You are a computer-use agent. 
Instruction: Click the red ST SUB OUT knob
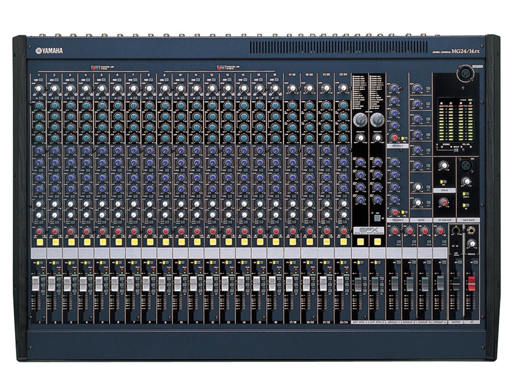443,202
